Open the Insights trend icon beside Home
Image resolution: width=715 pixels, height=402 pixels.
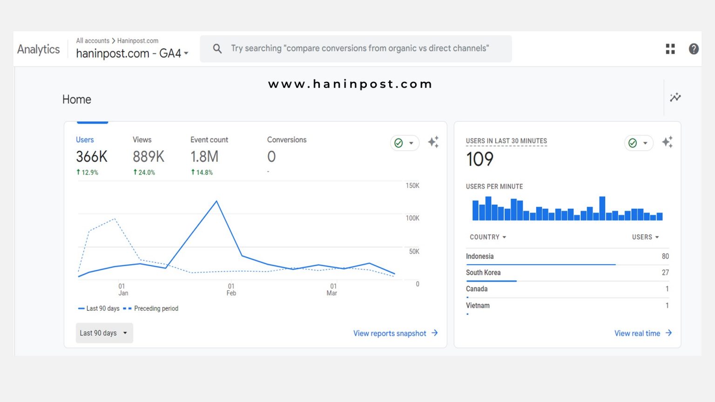point(675,97)
